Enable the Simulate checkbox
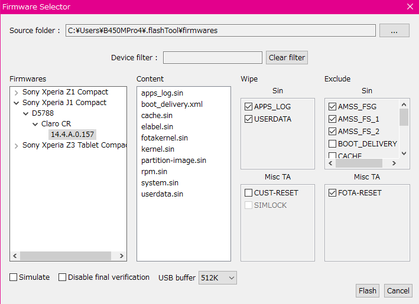Screen dimensions: 419x304 14,277
